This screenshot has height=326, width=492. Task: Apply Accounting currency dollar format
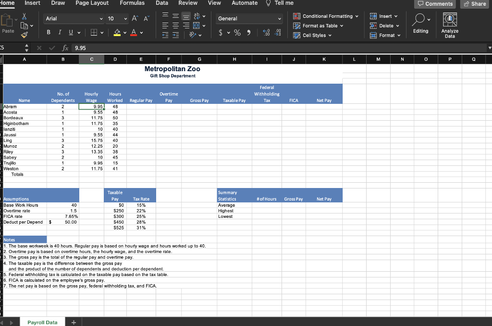221,32
